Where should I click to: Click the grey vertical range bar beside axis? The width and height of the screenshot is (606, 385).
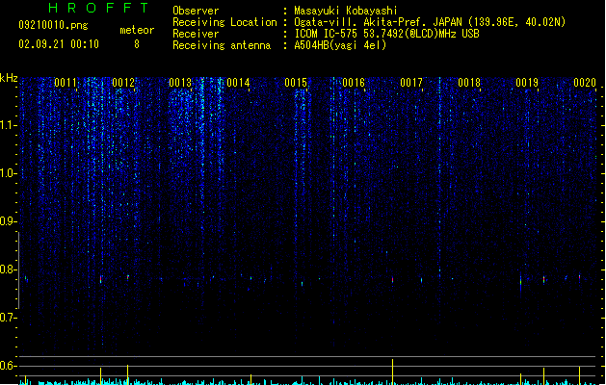click(x=18, y=270)
